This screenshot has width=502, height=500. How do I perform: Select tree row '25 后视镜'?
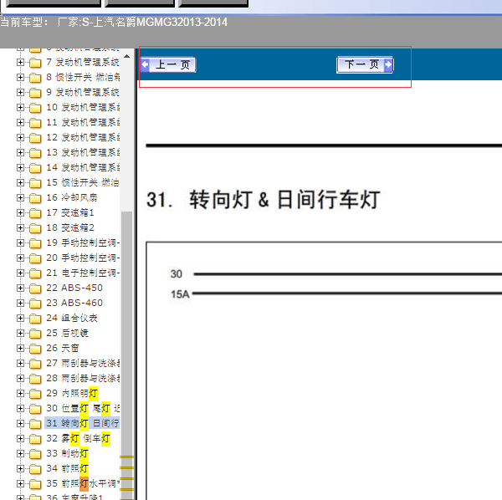(67, 333)
